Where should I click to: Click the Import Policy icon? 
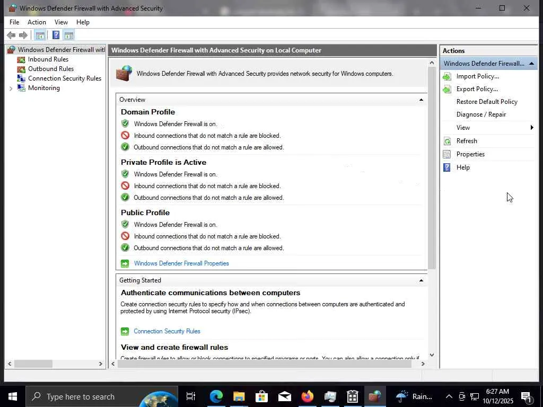pyautogui.click(x=447, y=76)
